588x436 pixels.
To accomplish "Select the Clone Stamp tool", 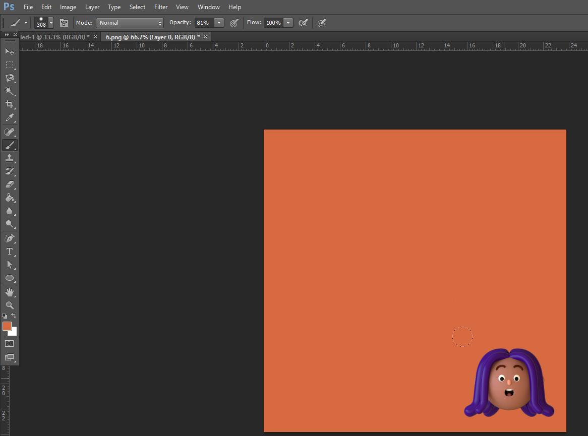I will (9, 158).
